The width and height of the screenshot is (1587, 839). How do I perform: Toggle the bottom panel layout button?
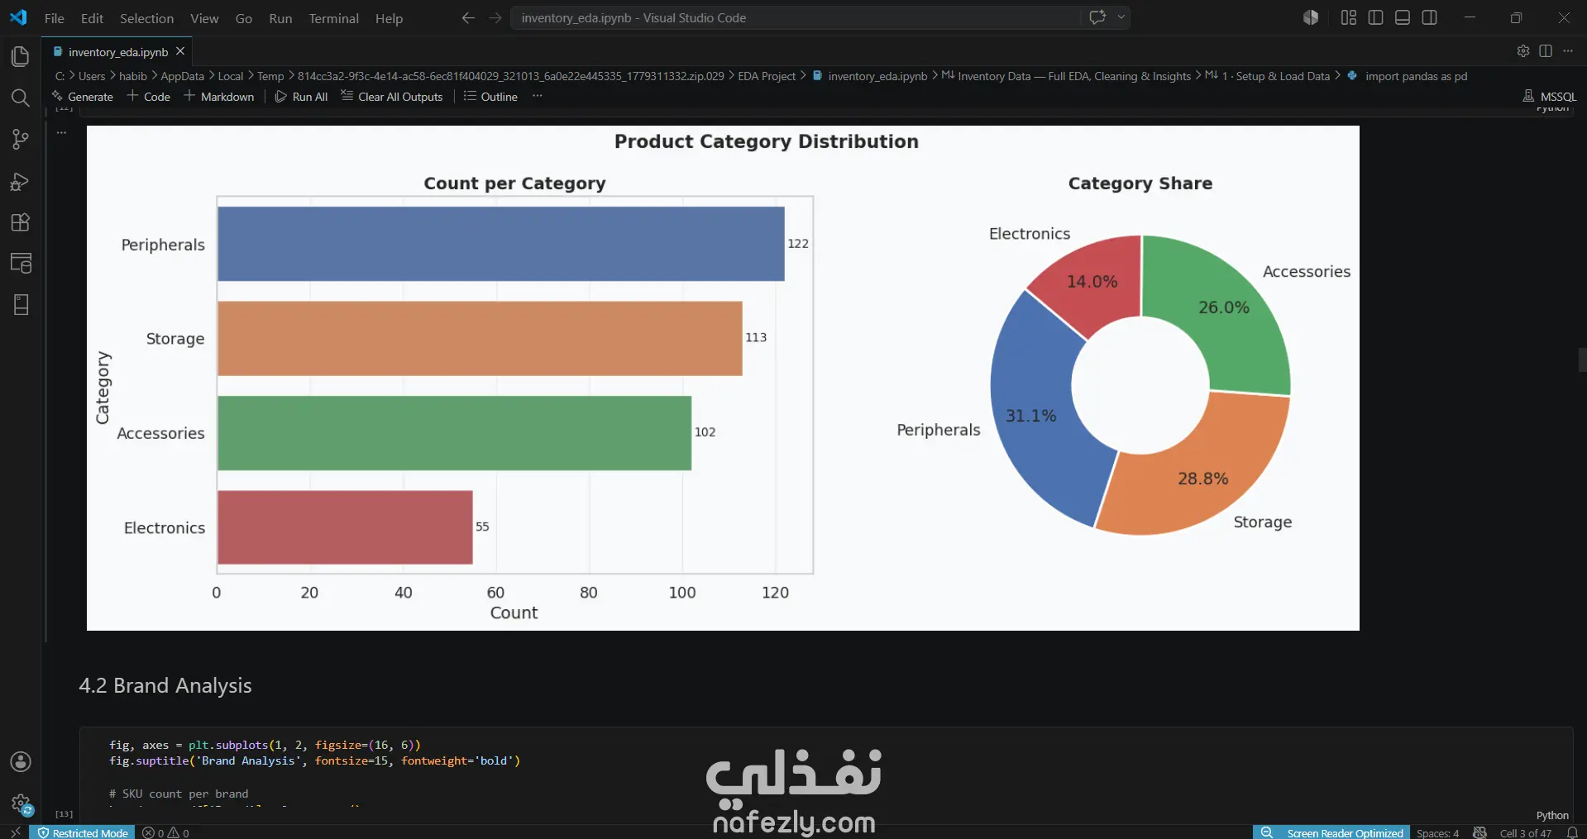pos(1403,17)
